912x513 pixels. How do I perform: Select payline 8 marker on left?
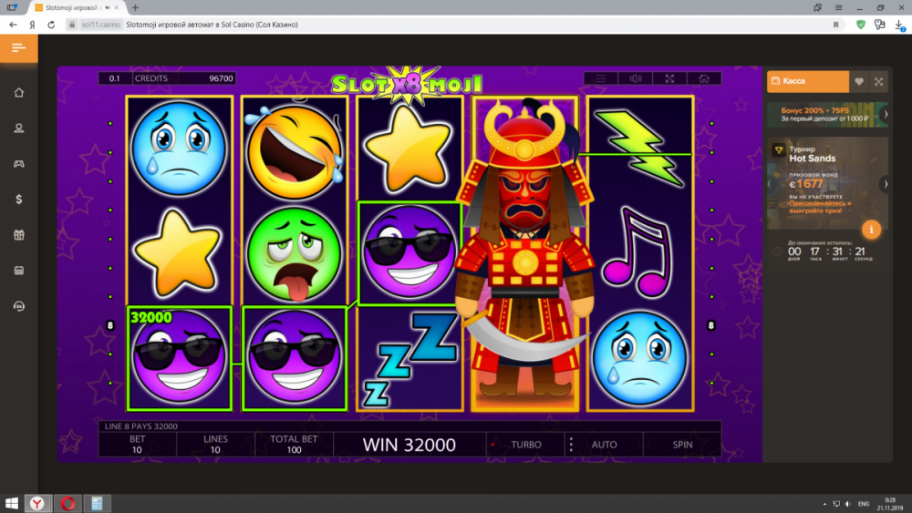click(x=110, y=325)
